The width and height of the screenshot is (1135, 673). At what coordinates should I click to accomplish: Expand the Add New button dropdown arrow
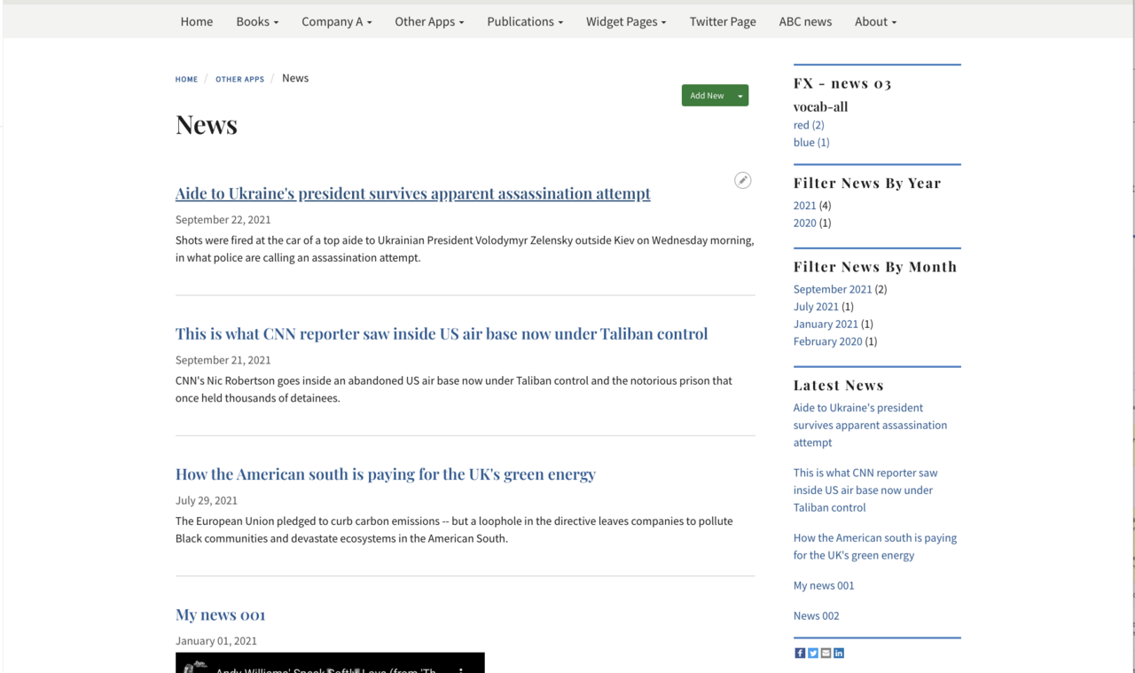tap(740, 96)
